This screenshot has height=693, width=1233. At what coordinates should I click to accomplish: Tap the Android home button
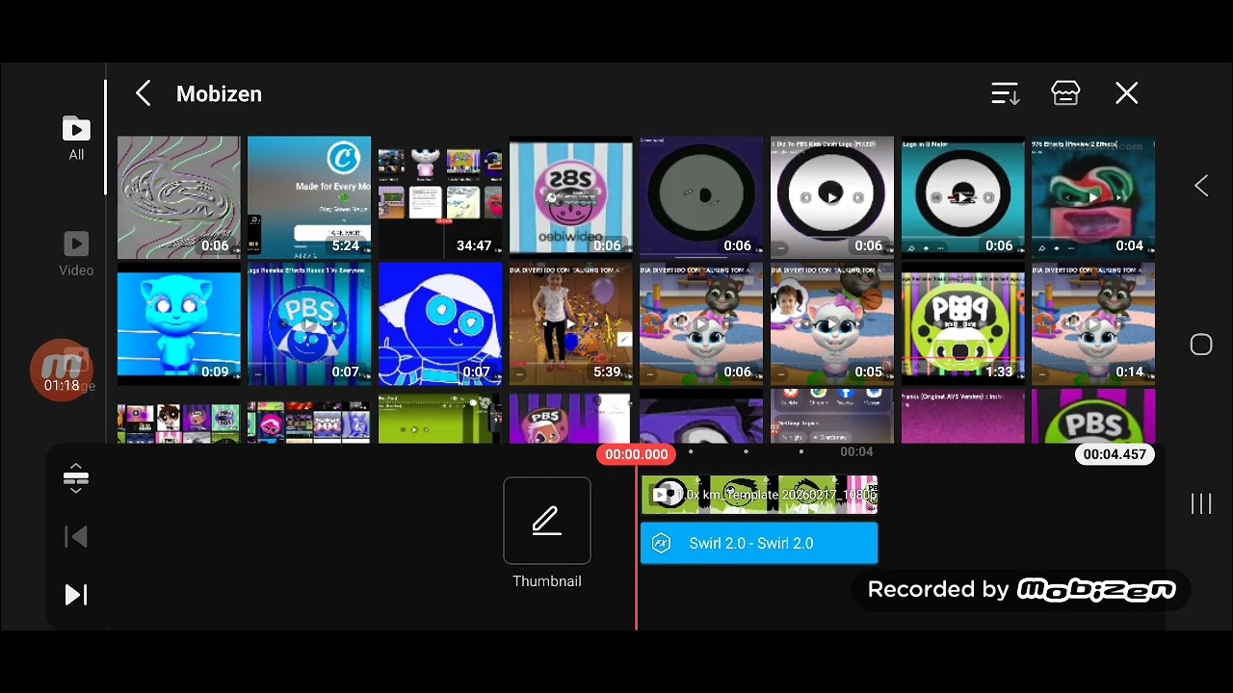coord(1201,345)
